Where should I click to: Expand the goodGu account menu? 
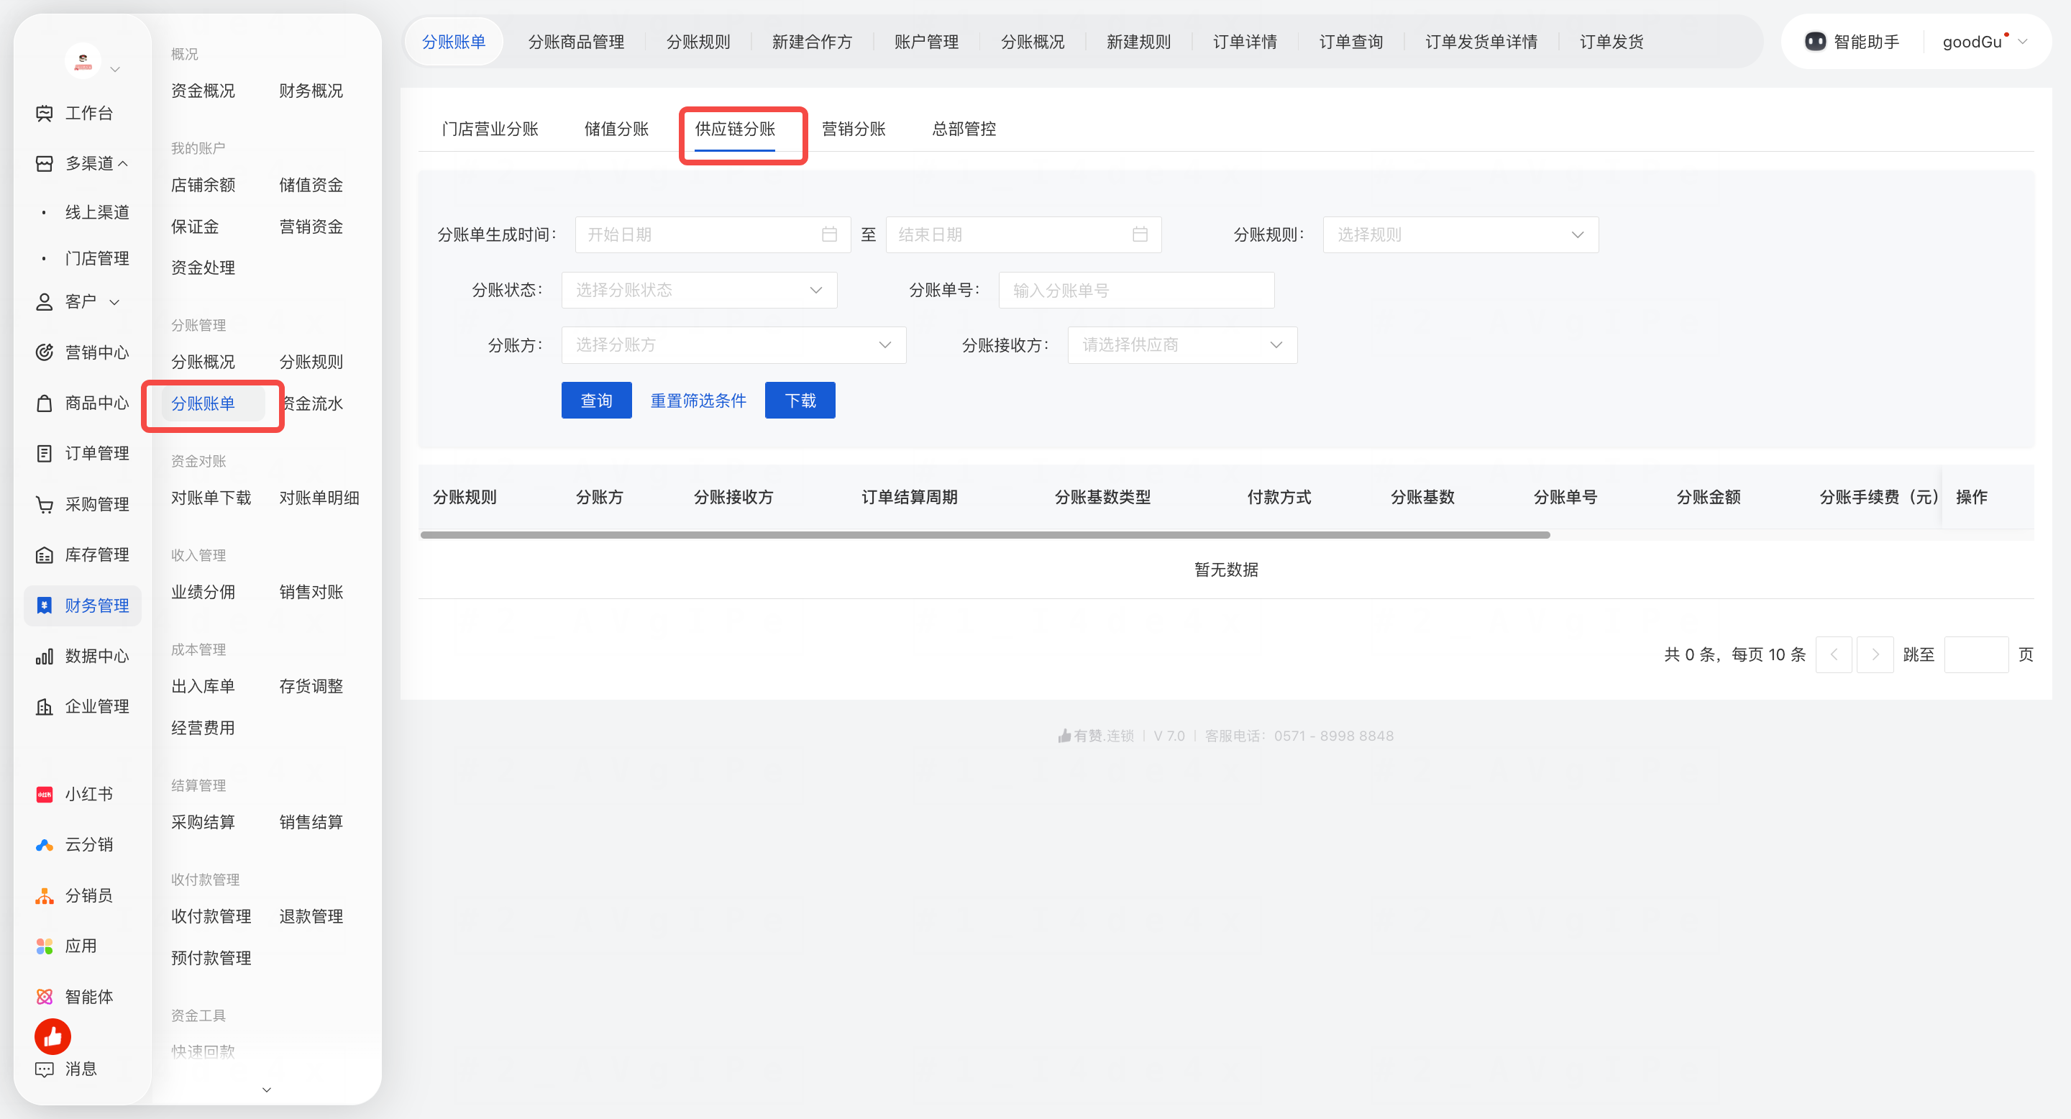coord(1983,42)
